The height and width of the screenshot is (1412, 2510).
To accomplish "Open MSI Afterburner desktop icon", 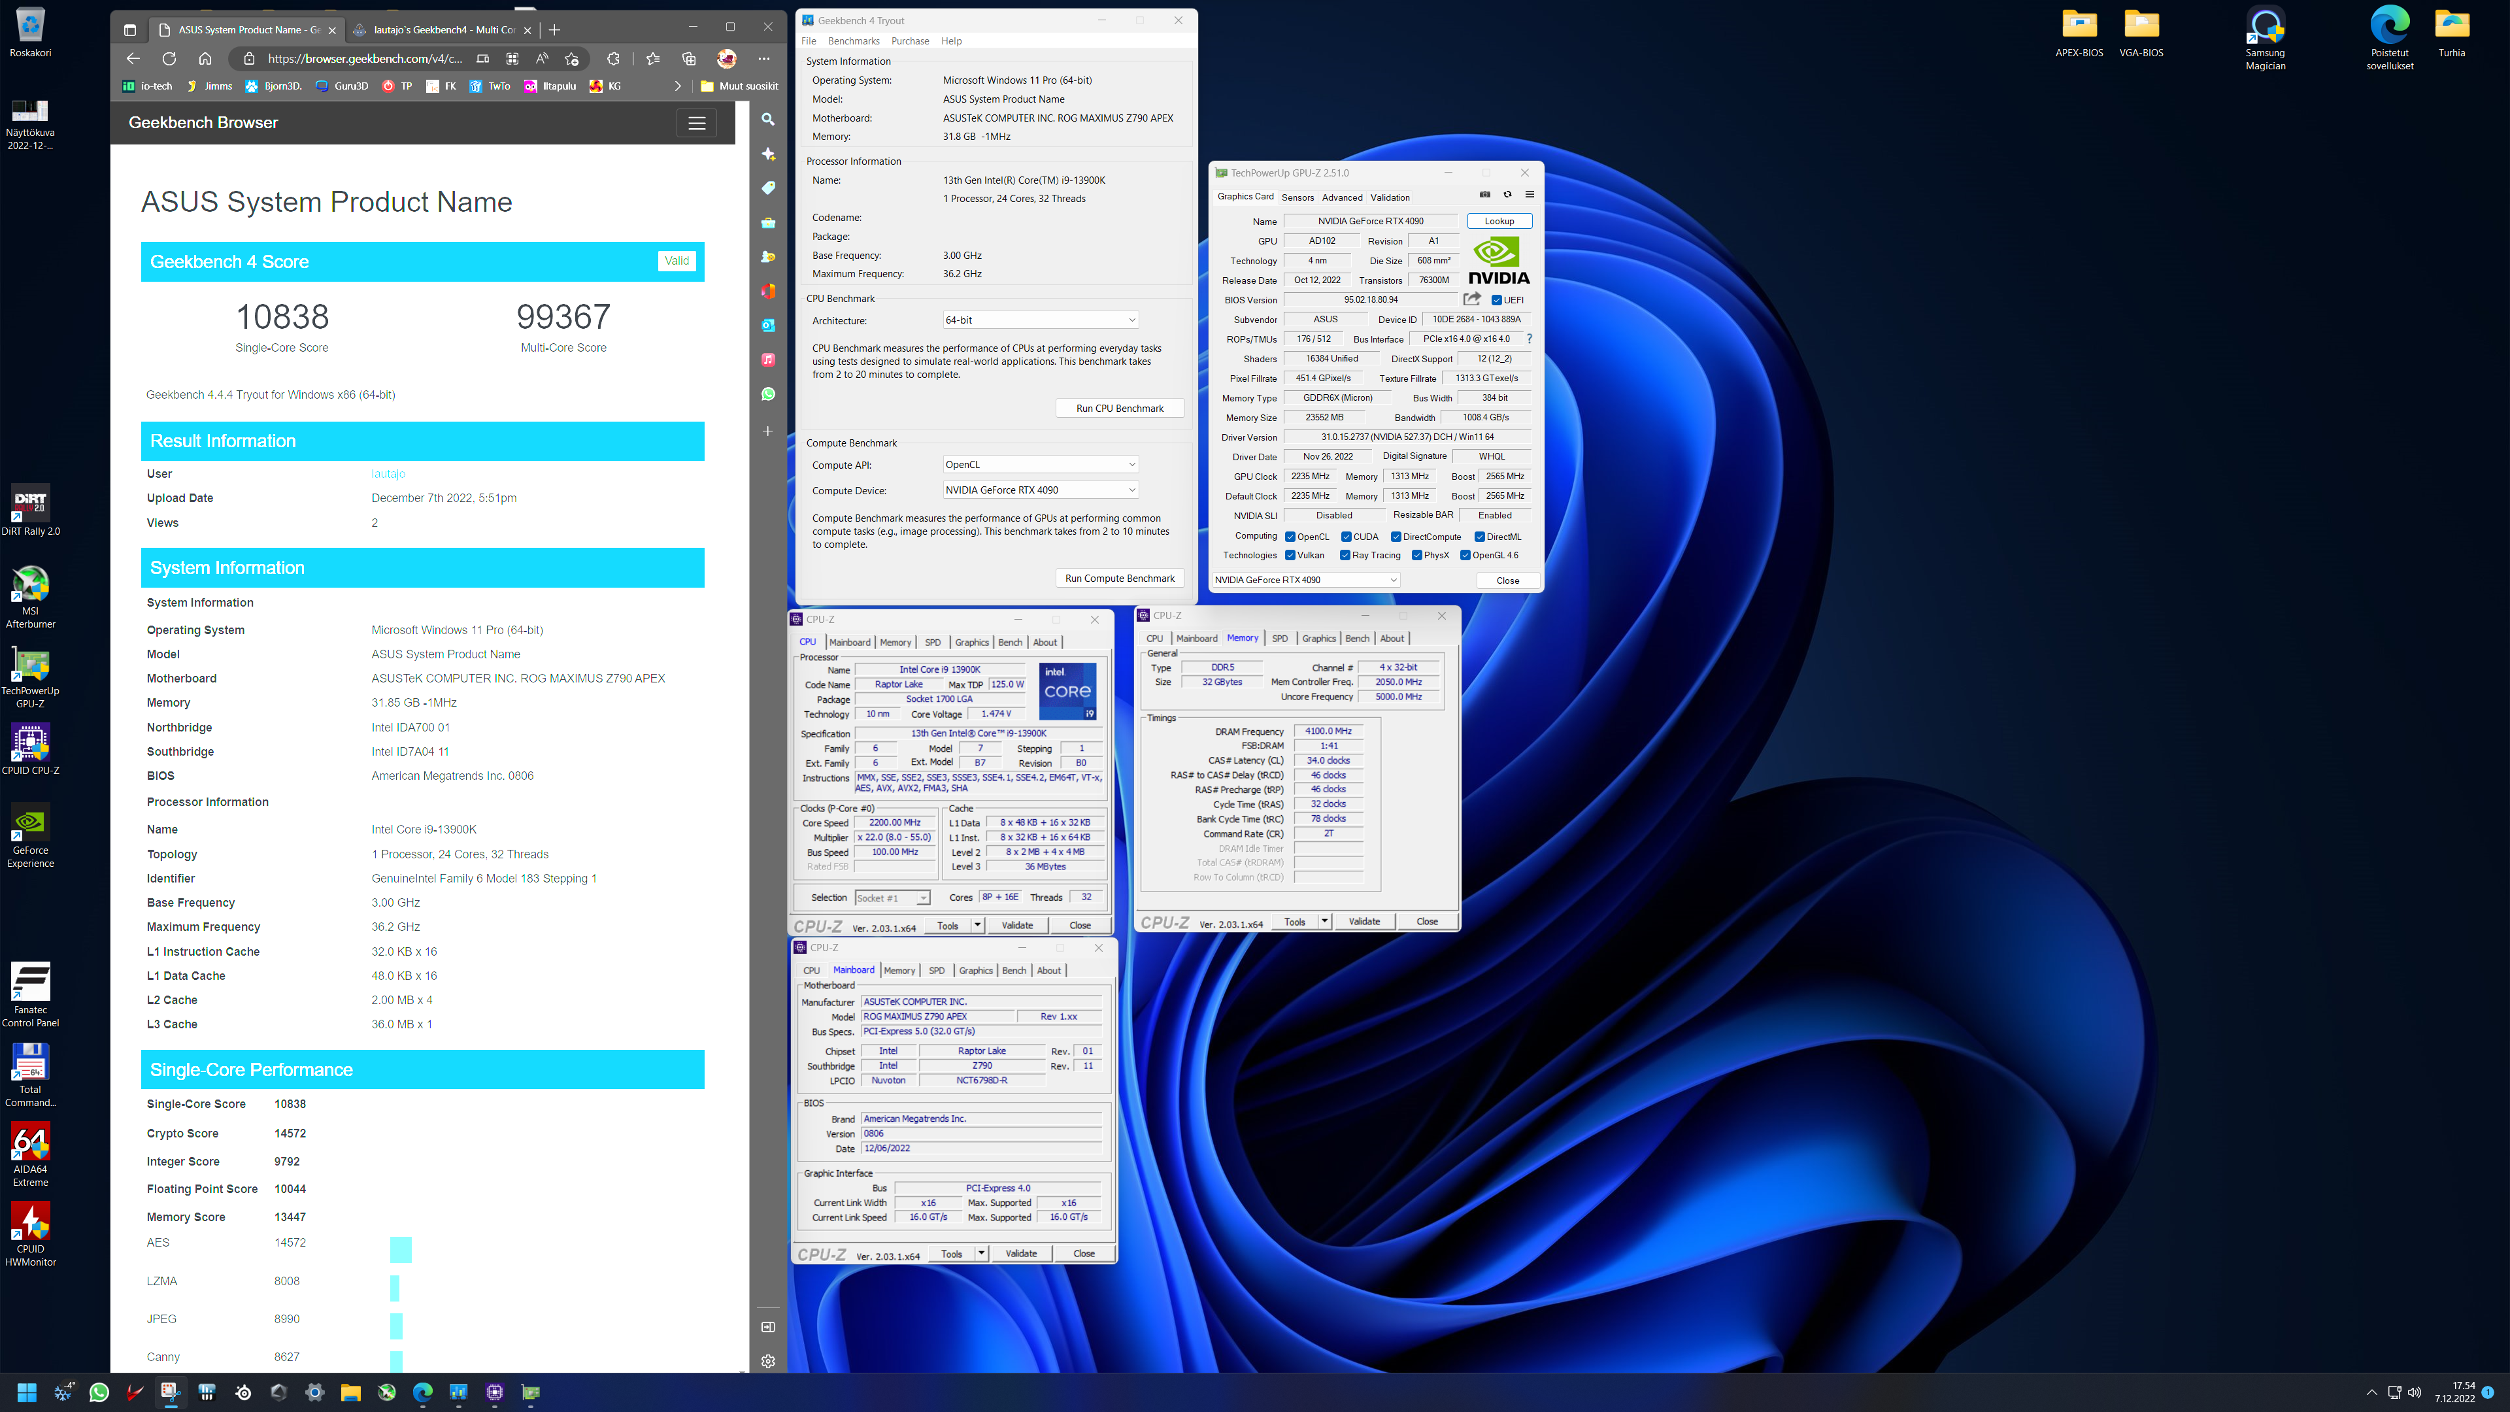I will tap(30, 596).
